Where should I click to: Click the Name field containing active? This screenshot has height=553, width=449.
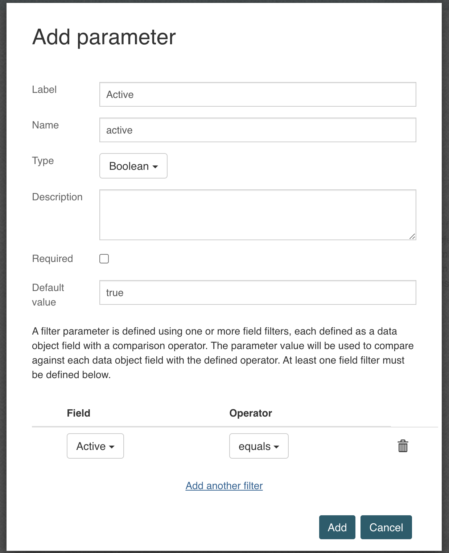click(x=258, y=130)
